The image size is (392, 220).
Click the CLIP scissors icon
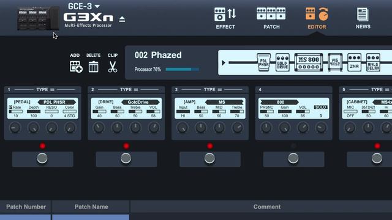pyautogui.click(x=113, y=67)
